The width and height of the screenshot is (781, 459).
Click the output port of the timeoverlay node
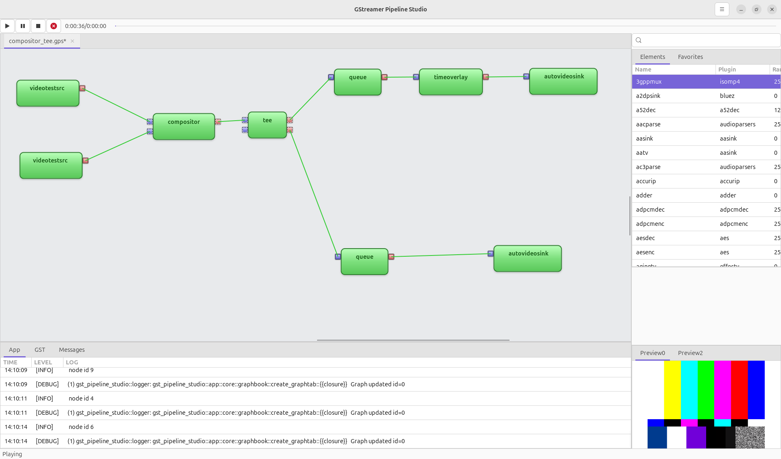(486, 76)
